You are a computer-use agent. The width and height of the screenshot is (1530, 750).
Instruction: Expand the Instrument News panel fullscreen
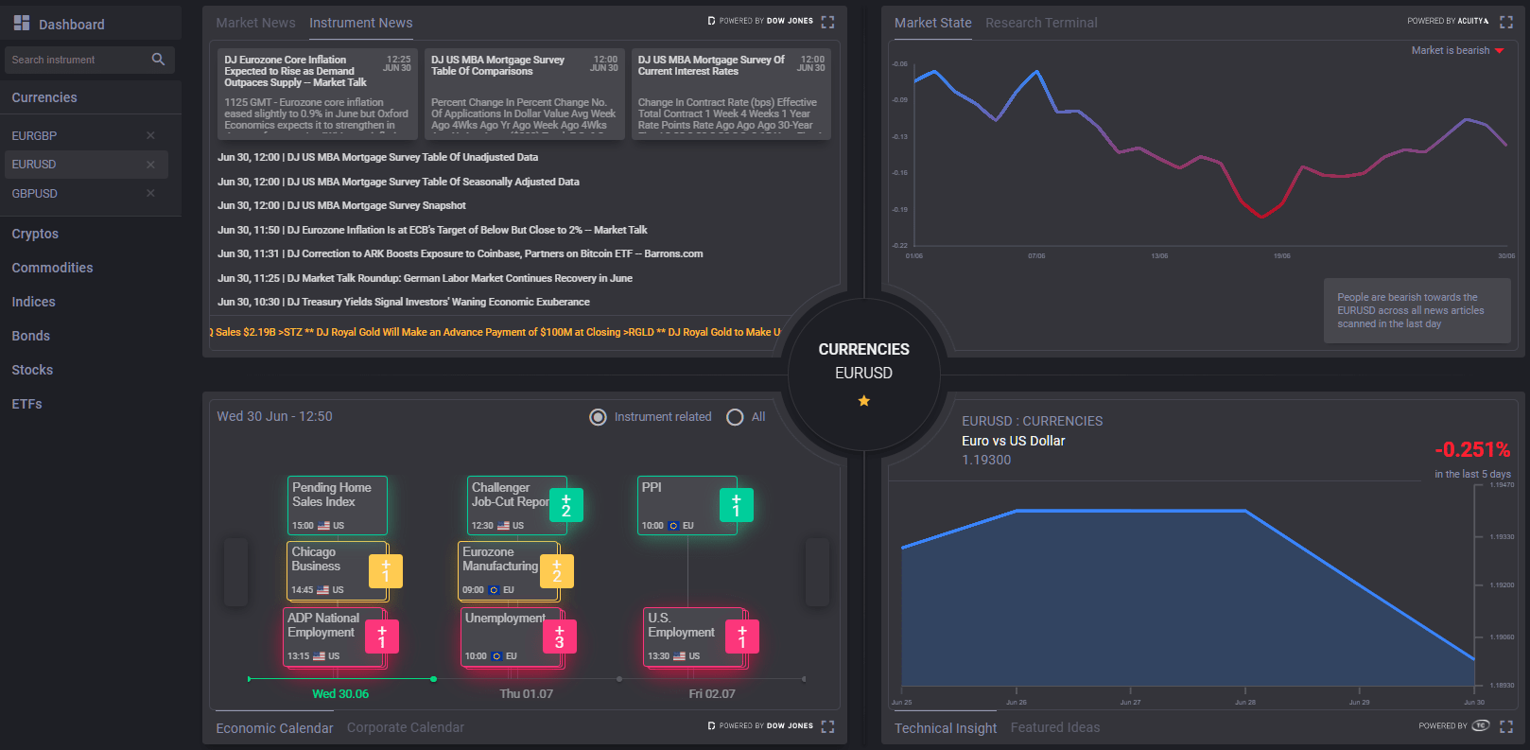point(827,22)
